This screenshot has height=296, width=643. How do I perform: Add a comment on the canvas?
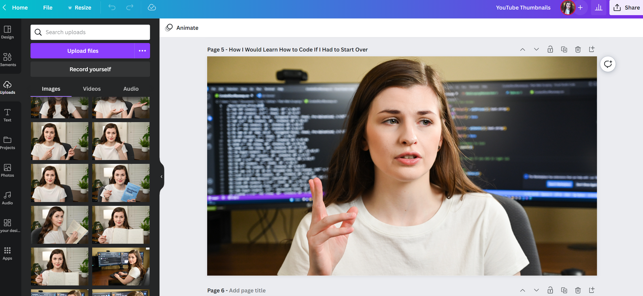point(608,64)
